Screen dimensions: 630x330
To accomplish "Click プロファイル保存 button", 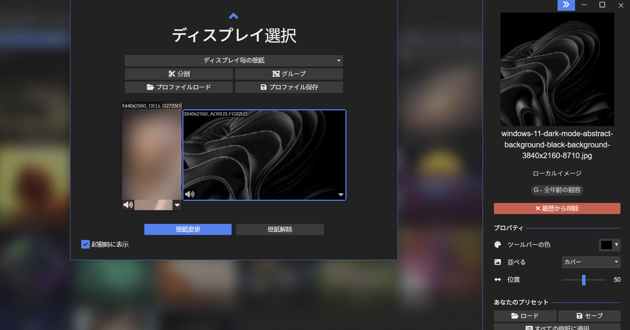I will point(289,87).
